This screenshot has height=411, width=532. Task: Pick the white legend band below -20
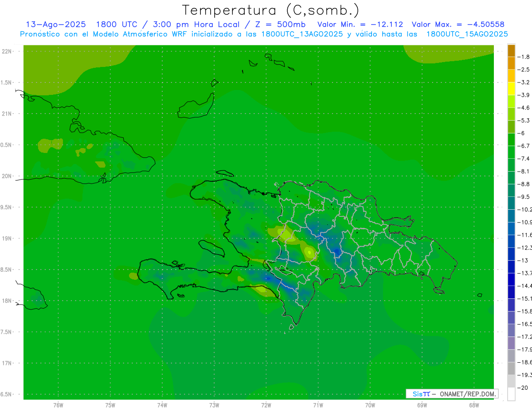tap(511, 394)
